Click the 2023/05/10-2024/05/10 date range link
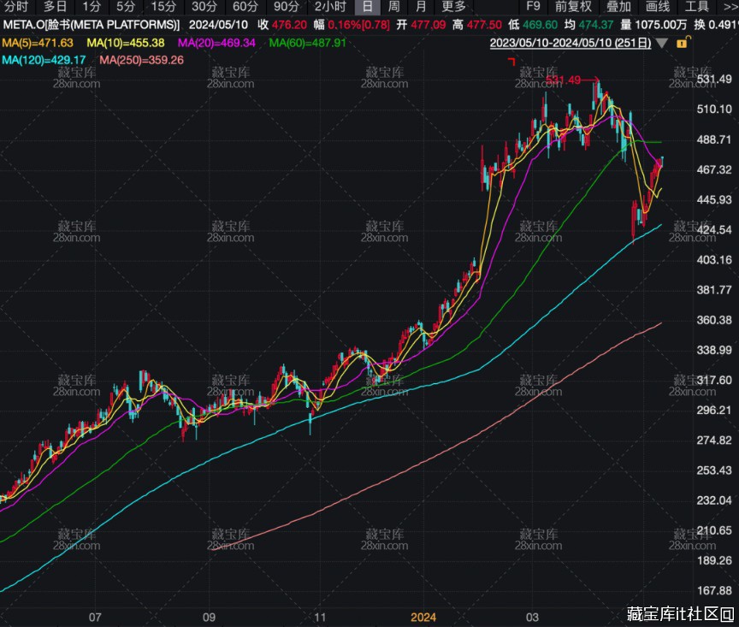Viewport: 739px width, 627px height. (x=571, y=42)
